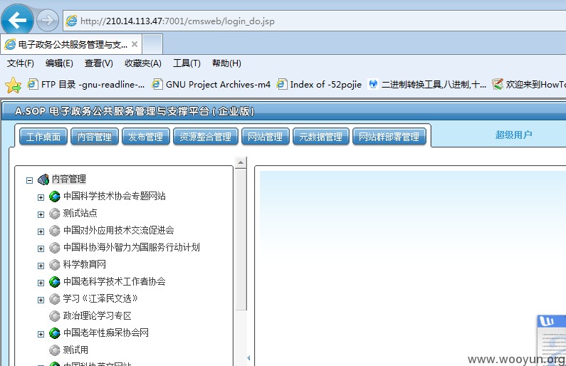Close the 电子政务公共服务管理 browser tab
The image size is (566, 366).
click(x=135, y=44)
